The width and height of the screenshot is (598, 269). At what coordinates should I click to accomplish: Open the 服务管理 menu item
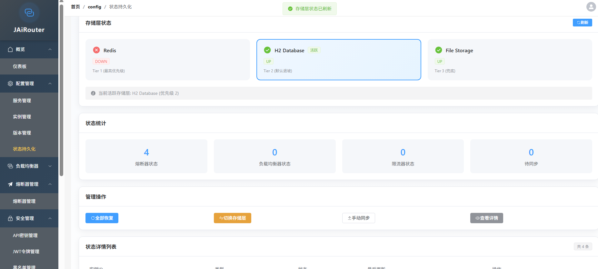pos(29,101)
